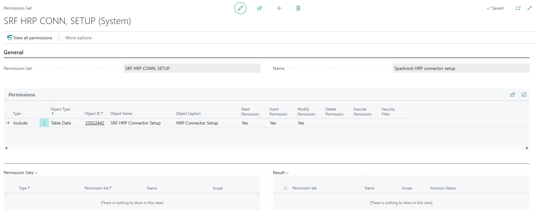Sort by Object Type column header
Screen dimensions: 538x210
click(61, 111)
